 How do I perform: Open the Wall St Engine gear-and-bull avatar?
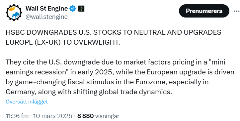pos(14,13)
